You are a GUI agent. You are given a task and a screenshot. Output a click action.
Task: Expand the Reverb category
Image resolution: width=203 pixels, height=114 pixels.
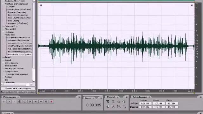[3, 57]
